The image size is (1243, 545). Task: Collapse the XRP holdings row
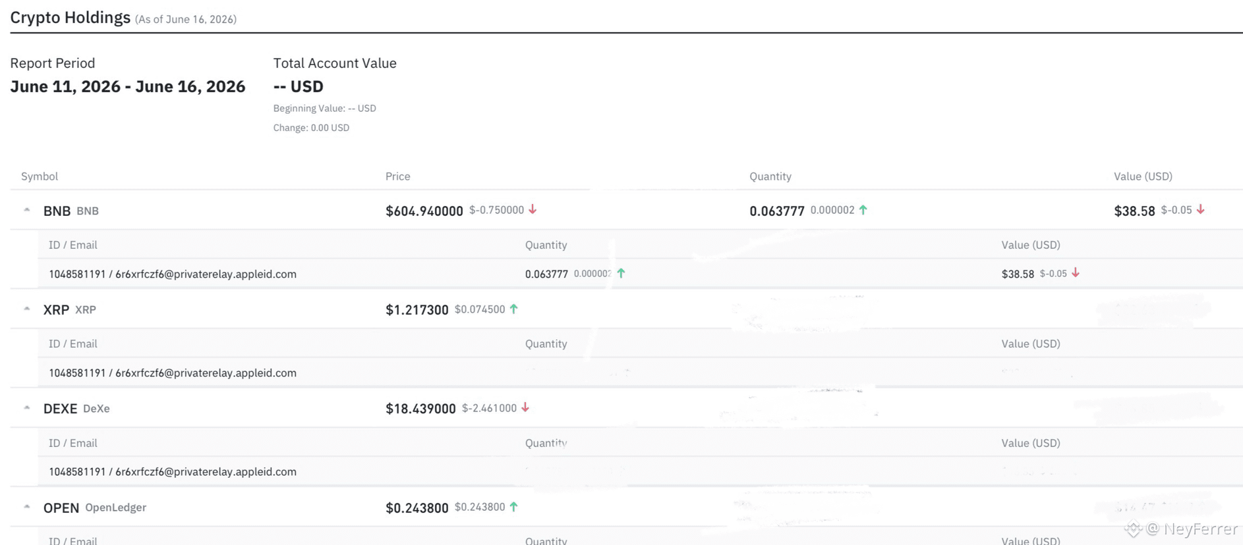pyautogui.click(x=27, y=309)
